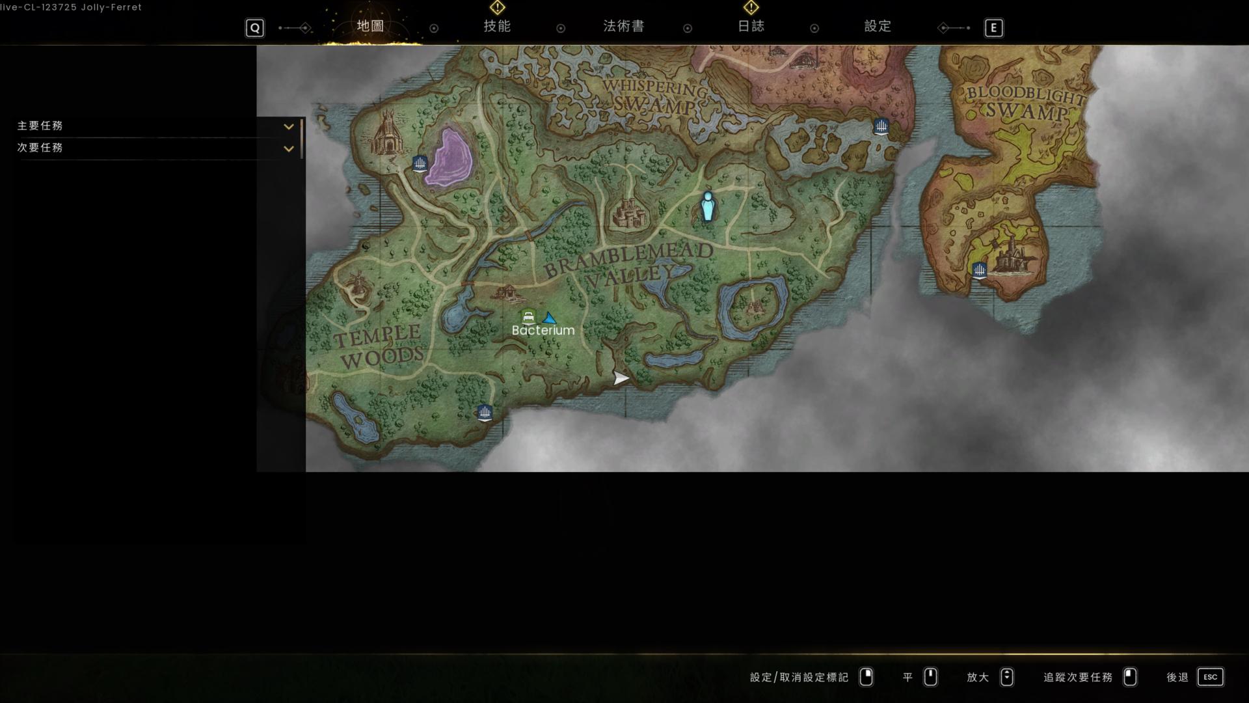Image resolution: width=1249 pixels, height=703 pixels.
Task: Click the purple highlighted lake area
Action: [x=449, y=157]
